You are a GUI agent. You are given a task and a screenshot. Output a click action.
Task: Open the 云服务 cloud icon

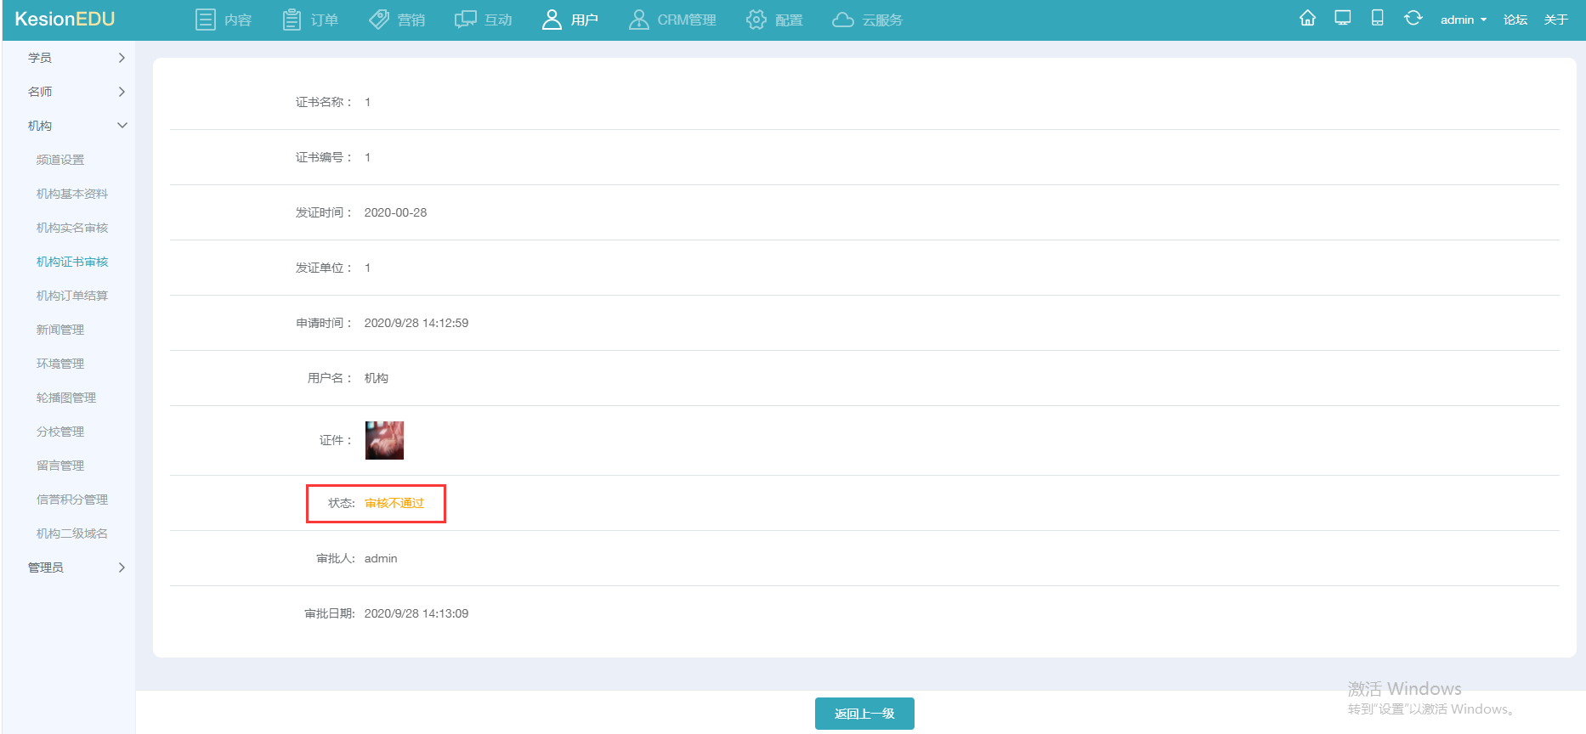pos(842,20)
